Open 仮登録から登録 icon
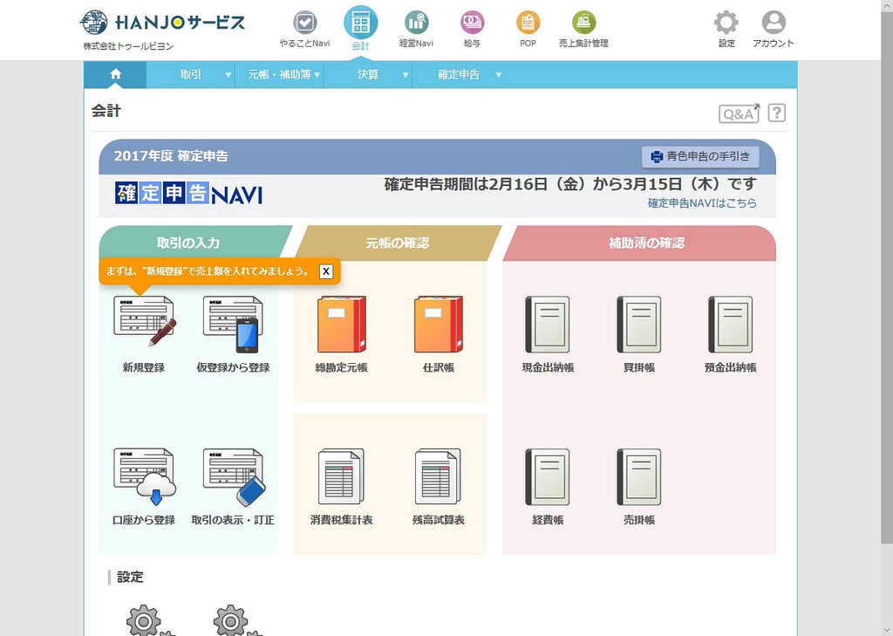Screen dimensions: 893x636 [x=233, y=322]
